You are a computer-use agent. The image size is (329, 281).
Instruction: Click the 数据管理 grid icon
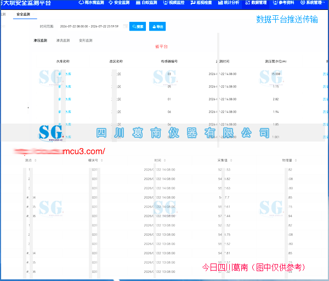pos(248,3)
